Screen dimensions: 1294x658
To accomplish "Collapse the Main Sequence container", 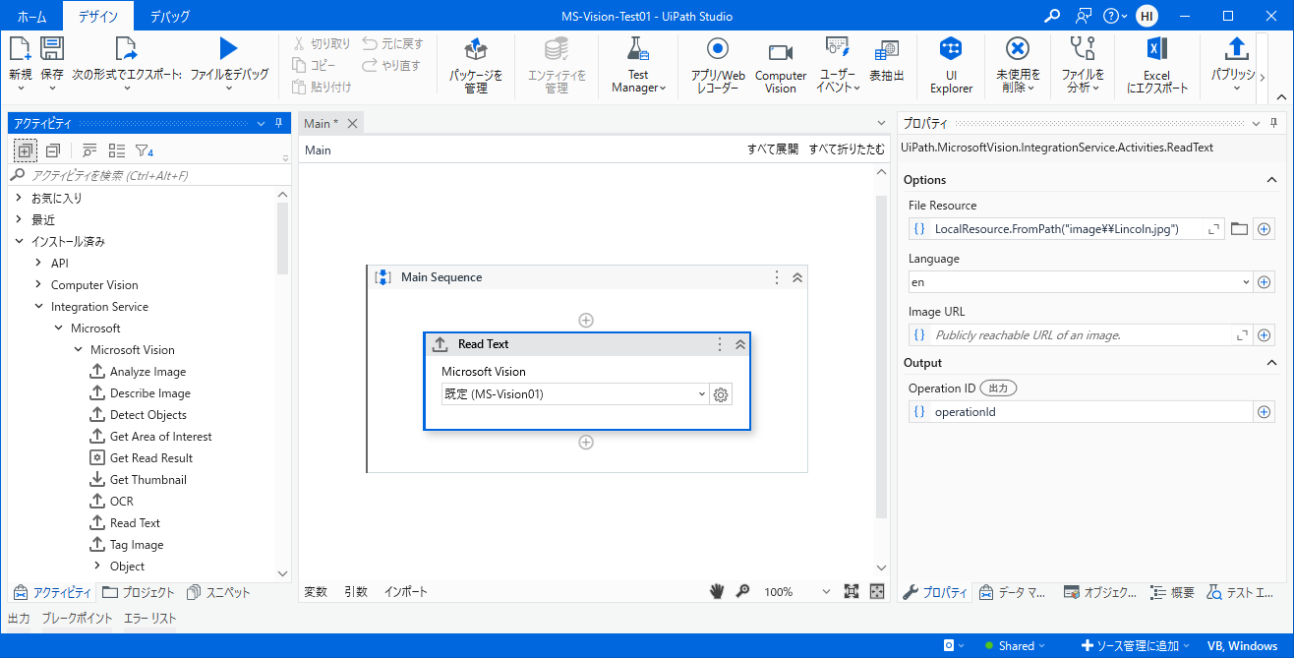I will coord(797,277).
